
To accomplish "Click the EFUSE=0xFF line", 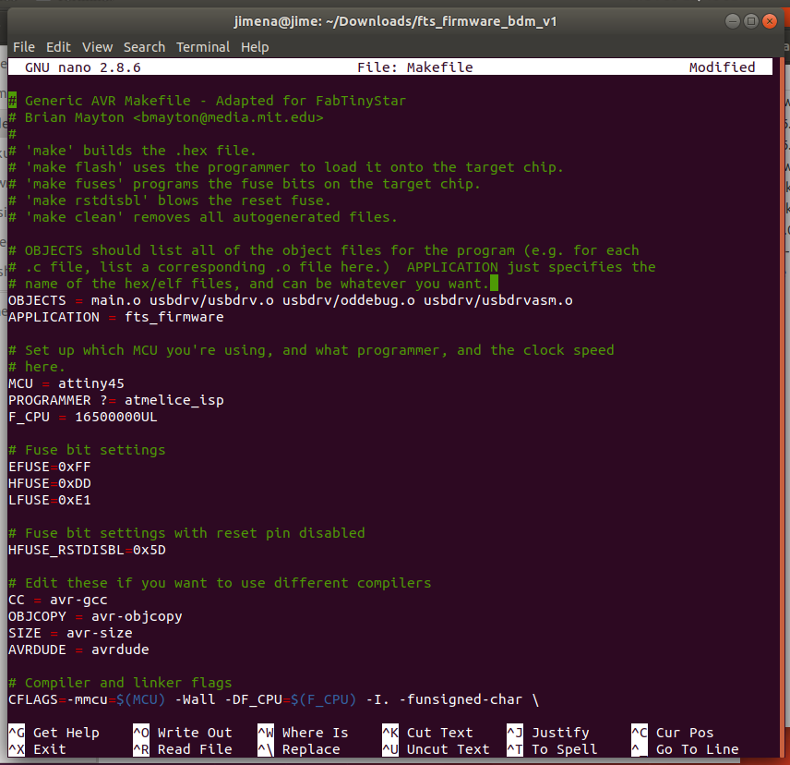I will [50, 467].
